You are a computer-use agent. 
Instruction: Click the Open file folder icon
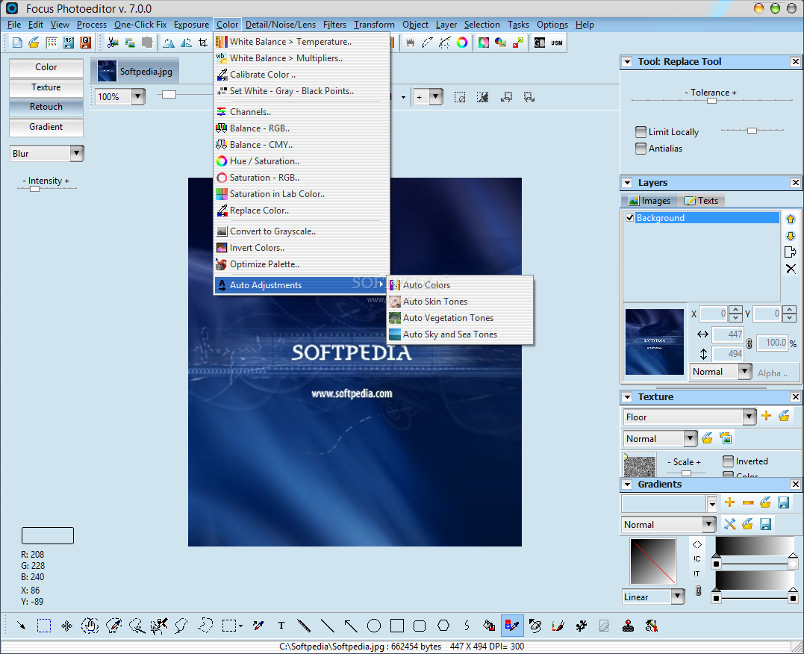click(34, 43)
